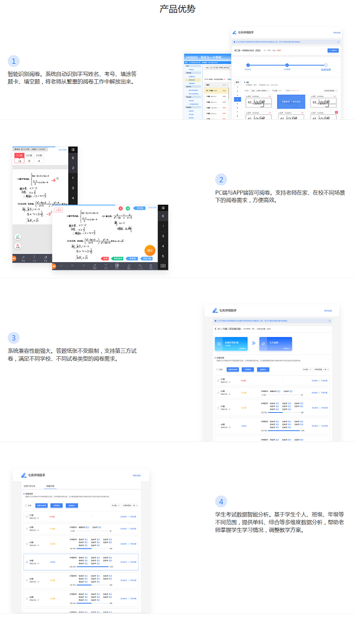
Task: Close the blue notice banner in section 1 screenshot
Action: coord(338,42)
